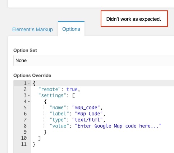Collapse the code fold at line 1
The image size is (174, 153).
29,83
